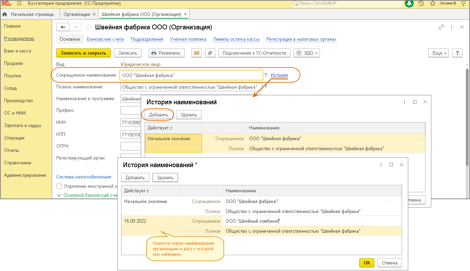Open favorites star in the title bar
470x271 pixels.
pyautogui.click(x=433, y=3)
